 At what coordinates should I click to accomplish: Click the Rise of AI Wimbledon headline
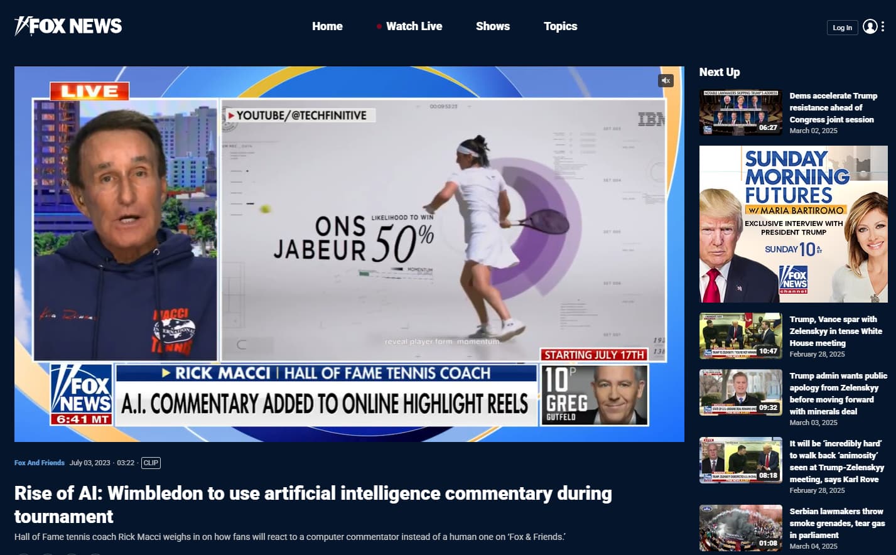(313, 505)
